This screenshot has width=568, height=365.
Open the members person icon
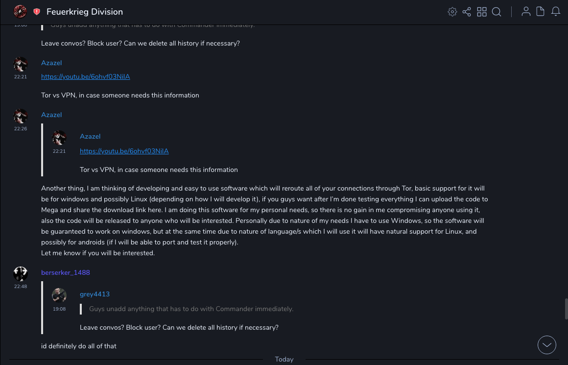pyautogui.click(x=526, y=12)
